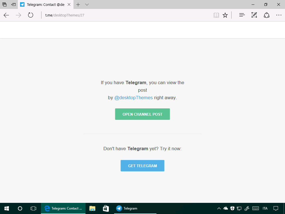This screenshot has height=214, width=285.
Task: Open Edge settings and more menu
Action: coord(279,15)
